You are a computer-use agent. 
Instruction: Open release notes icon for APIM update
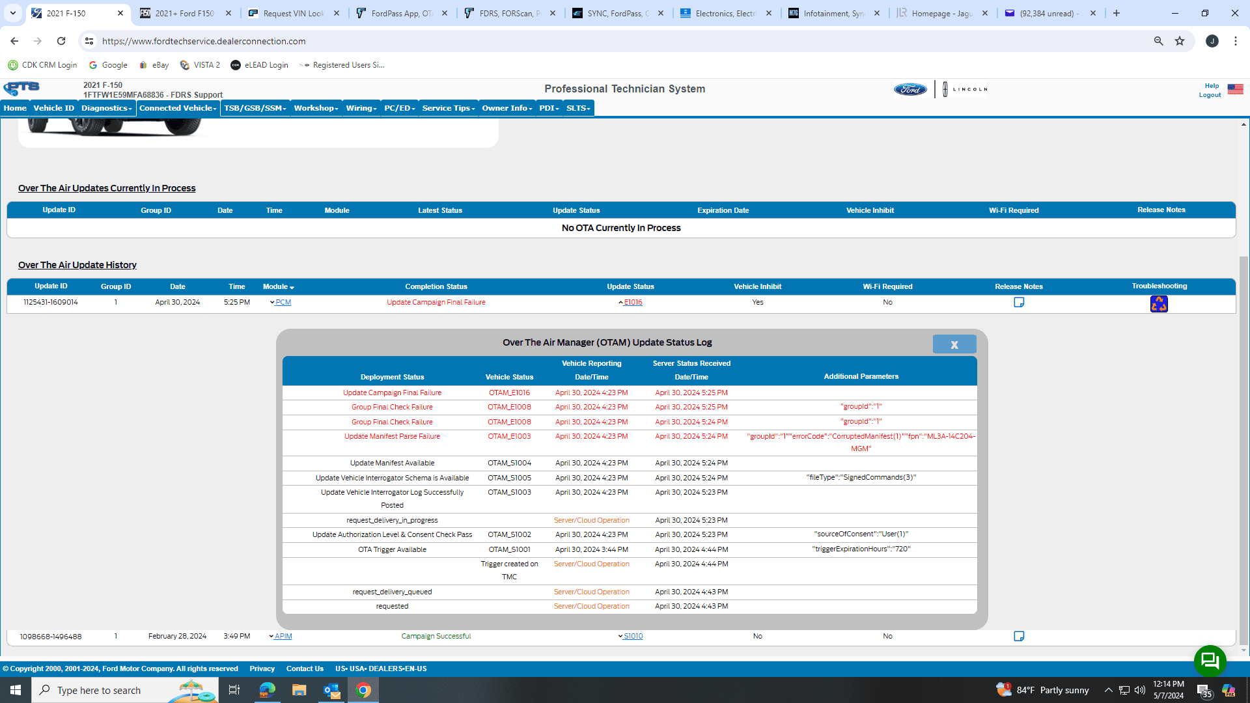(1019, 636)
